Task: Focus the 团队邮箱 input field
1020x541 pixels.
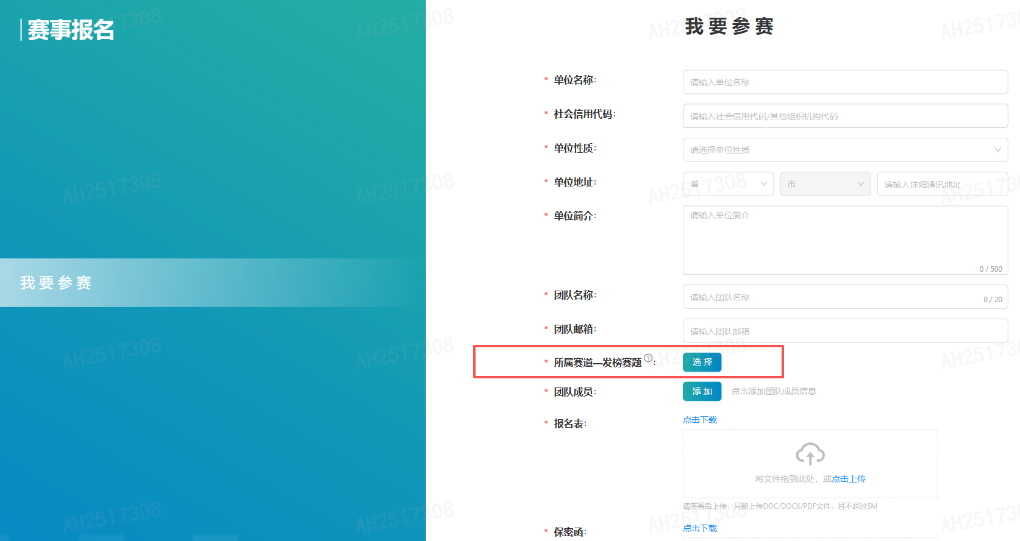Action: 845,331
